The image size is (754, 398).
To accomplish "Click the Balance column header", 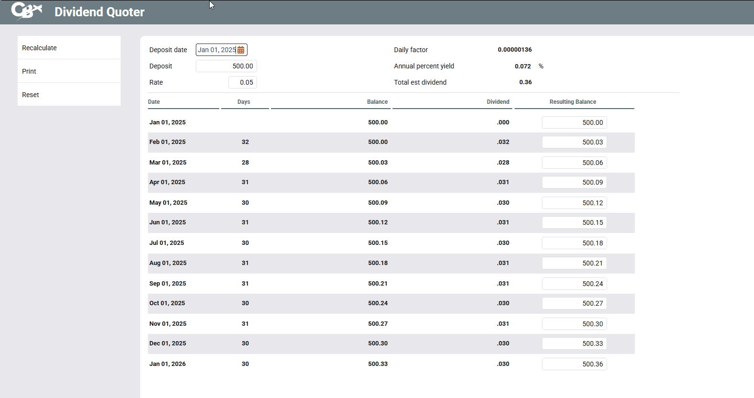I will pos(377,102).
